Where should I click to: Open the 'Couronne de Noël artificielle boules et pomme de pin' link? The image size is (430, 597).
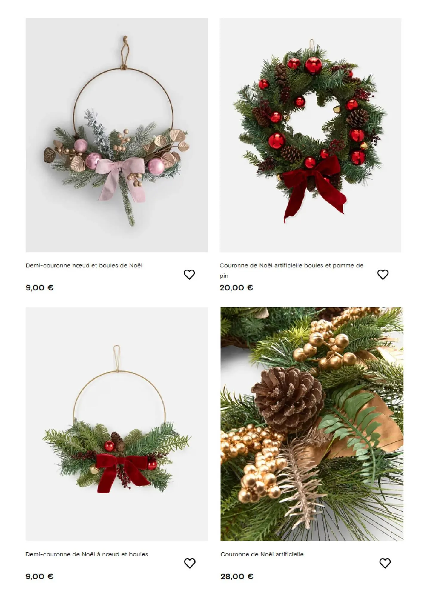pos(291,270)
